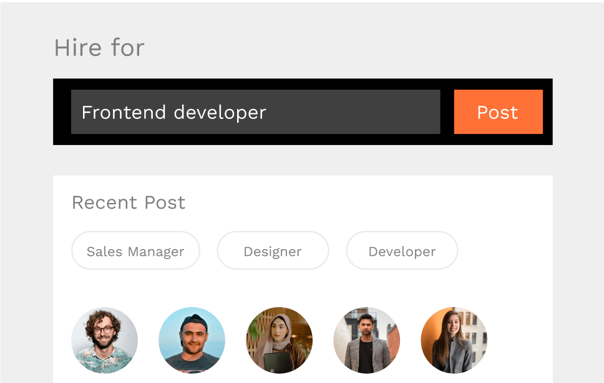This screenshot has width=604, height=383.
Task: Select the Sales Manager tag
Action: 135,251
